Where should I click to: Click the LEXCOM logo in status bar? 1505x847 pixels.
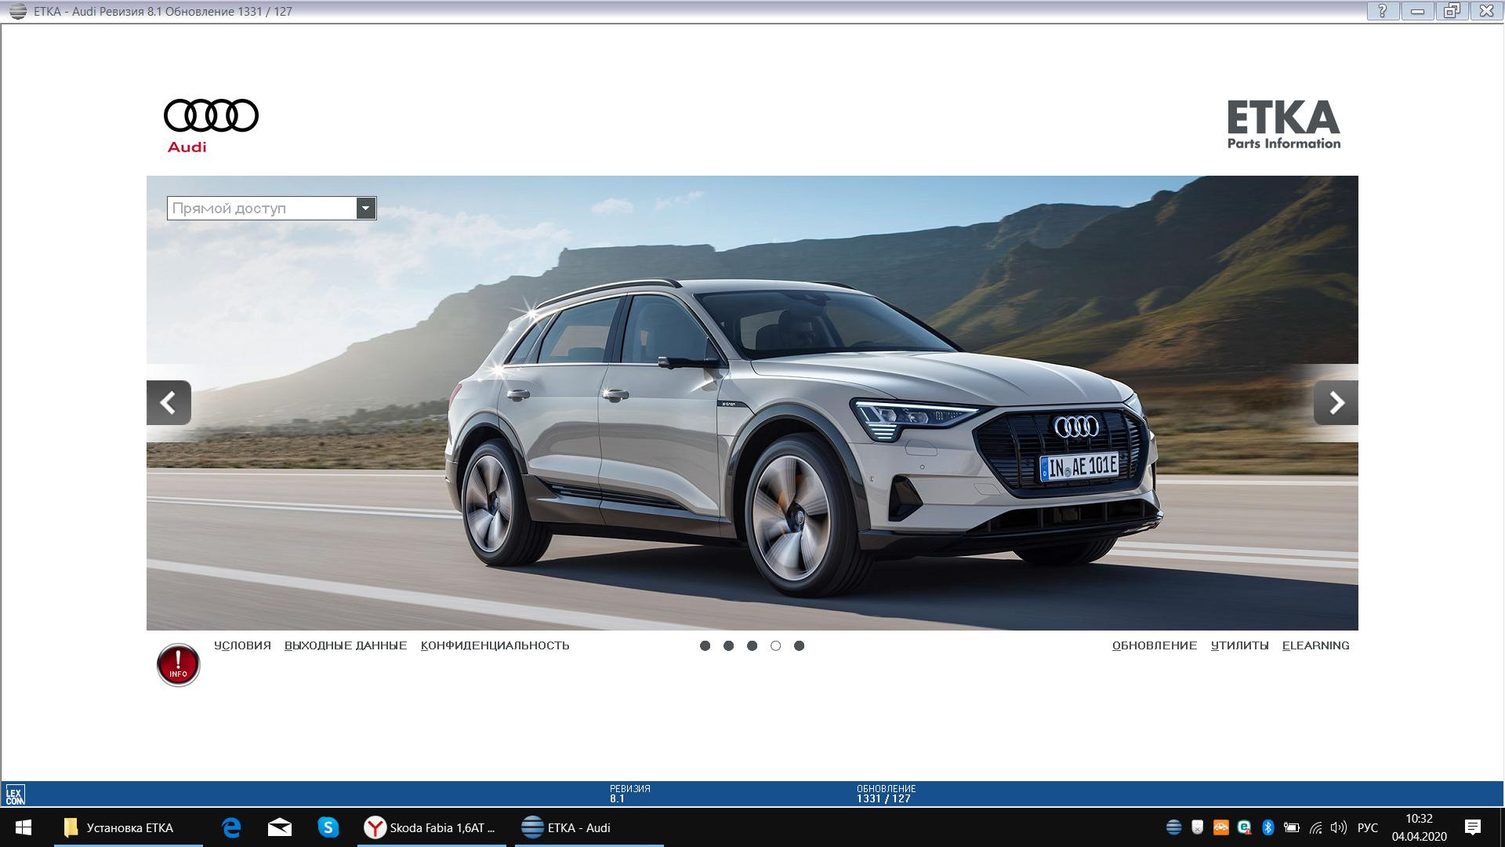pyautogui.click(x=15, y=794)
